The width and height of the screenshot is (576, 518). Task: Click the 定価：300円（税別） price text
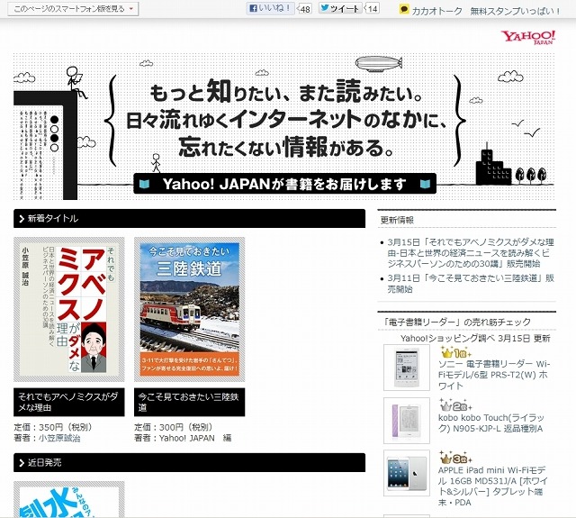point(174,427)
